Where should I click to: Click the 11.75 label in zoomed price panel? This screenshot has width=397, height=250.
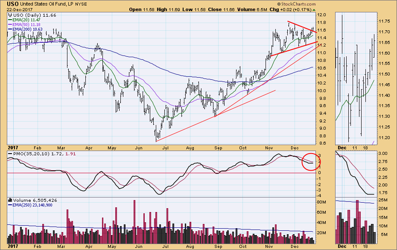coord(384,21)
